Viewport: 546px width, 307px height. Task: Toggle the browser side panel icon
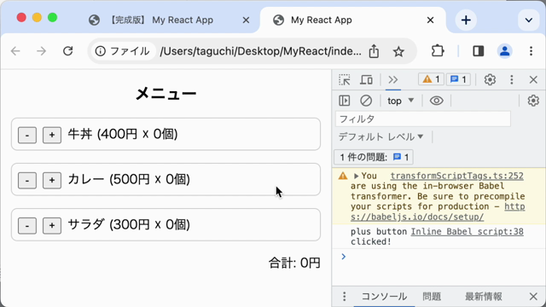coord(478,51)
